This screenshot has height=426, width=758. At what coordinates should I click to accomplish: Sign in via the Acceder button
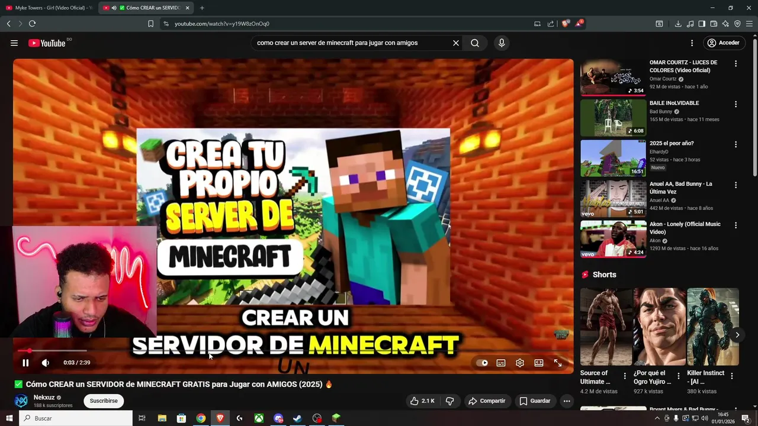pos(723,43)
